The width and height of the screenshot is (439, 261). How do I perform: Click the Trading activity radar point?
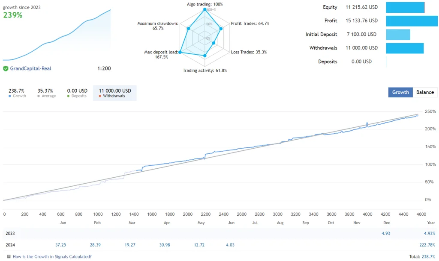(205, 56)
